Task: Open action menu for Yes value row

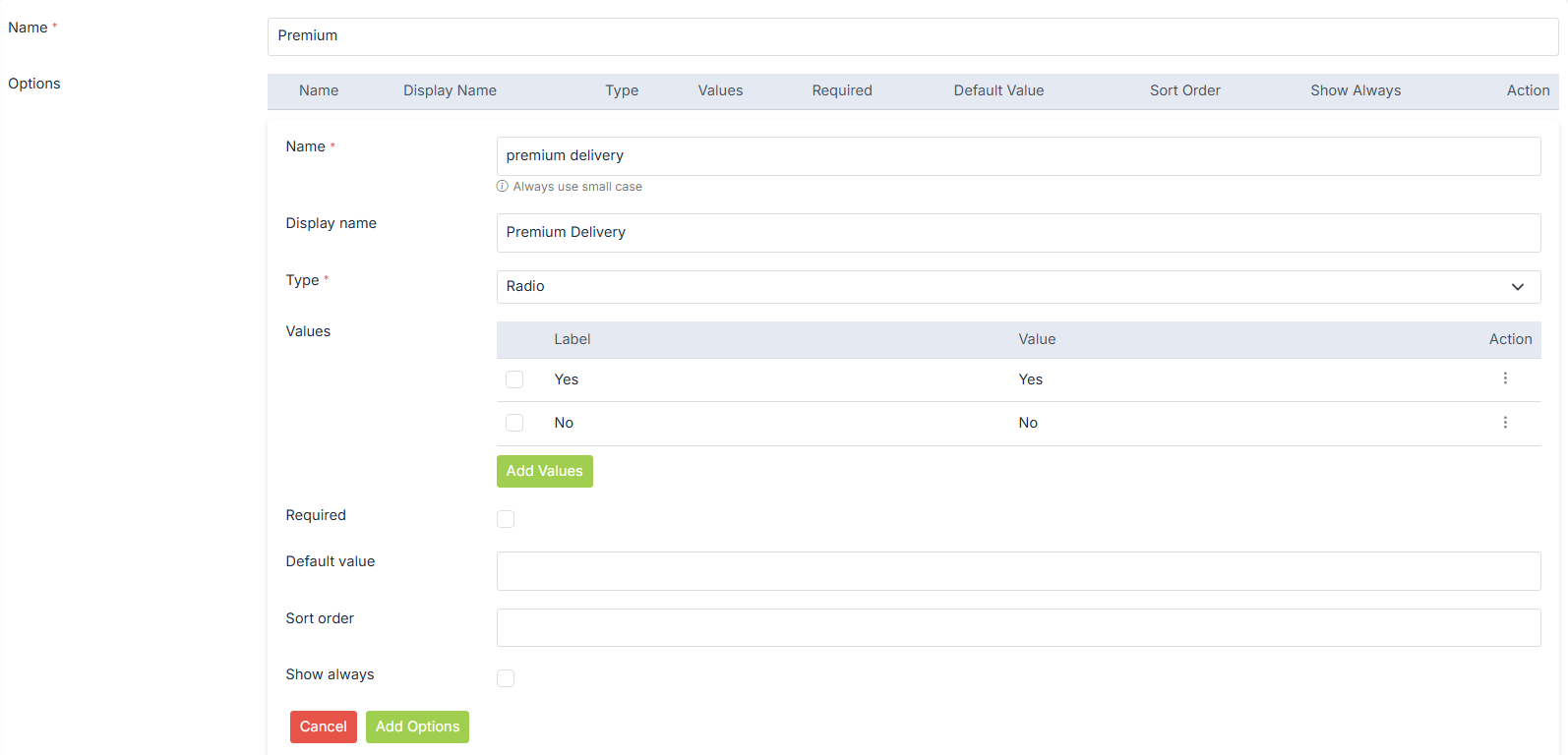Action: click(x=1504, y=378)
